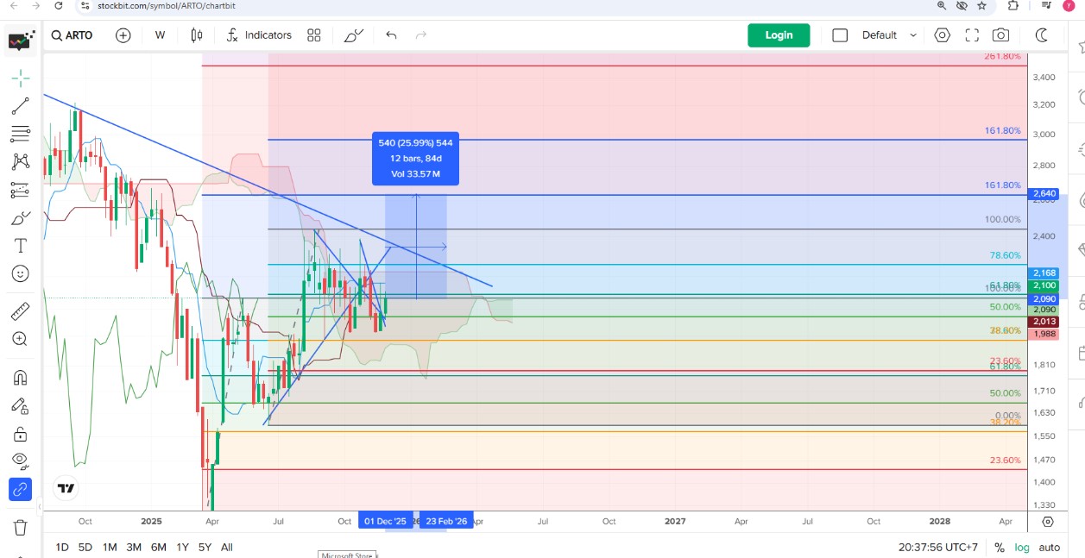Open indicator templates grid
The height and width of the screenshot is (558, 1085).
click(314, 35)
